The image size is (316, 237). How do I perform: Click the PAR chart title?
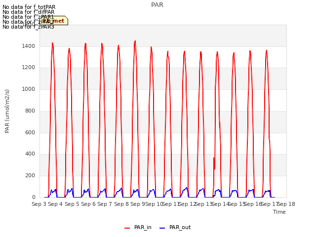pos(157,4)
